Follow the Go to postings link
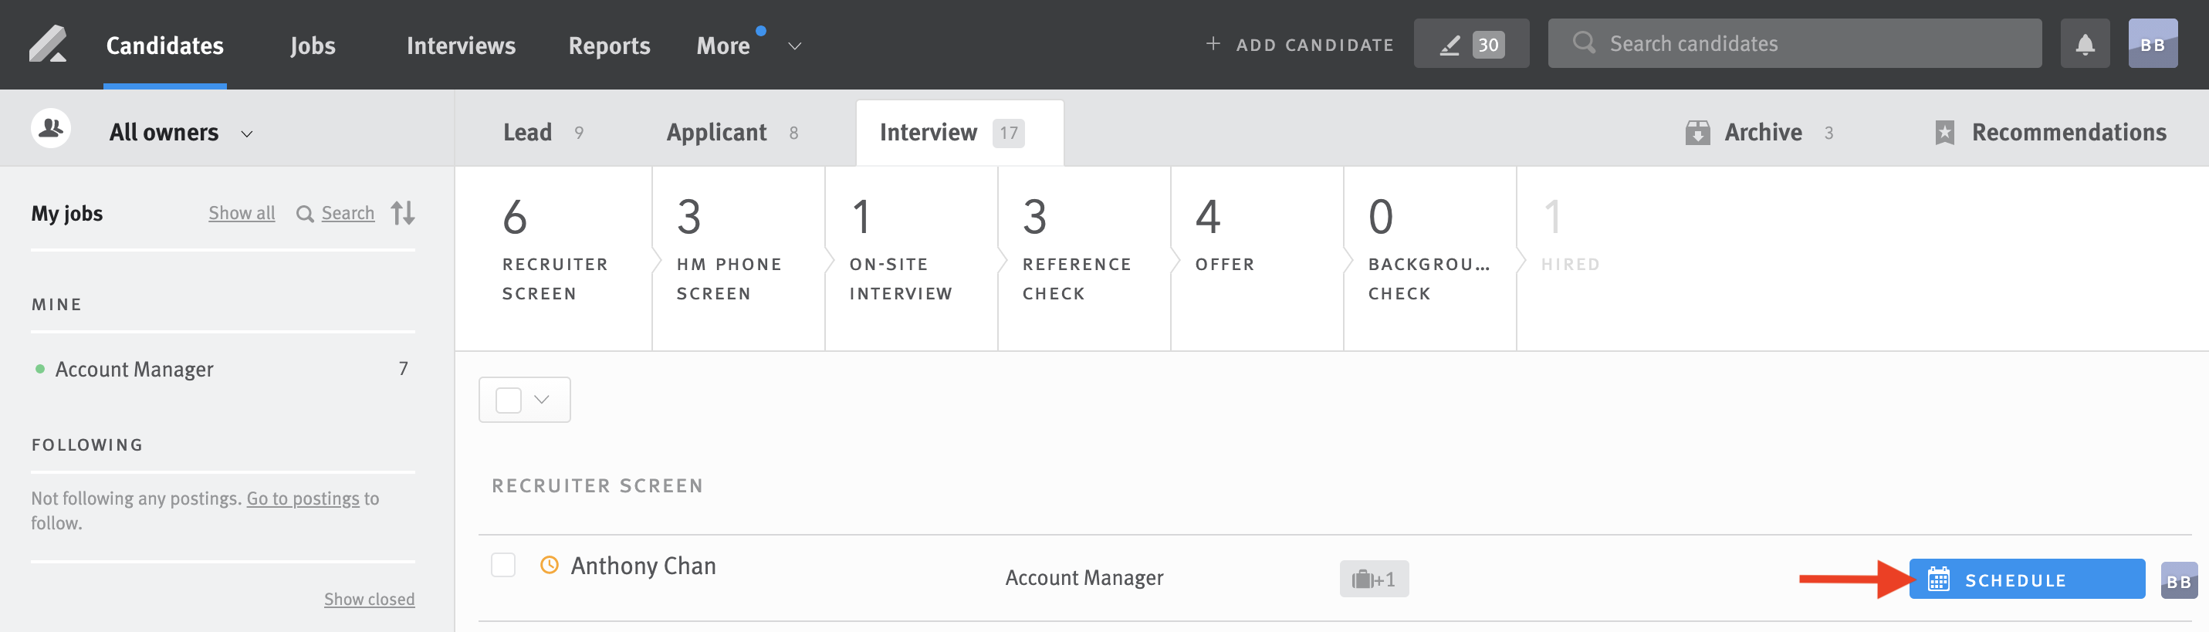 (303, 499)
